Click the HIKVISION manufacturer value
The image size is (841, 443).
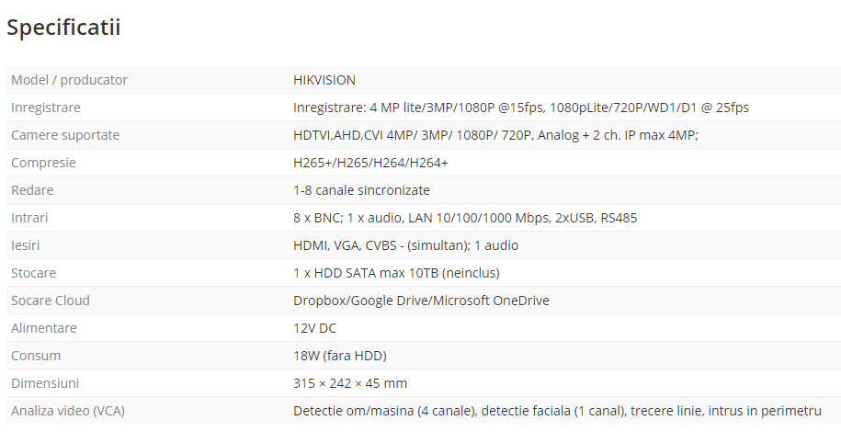pos(324,80)
